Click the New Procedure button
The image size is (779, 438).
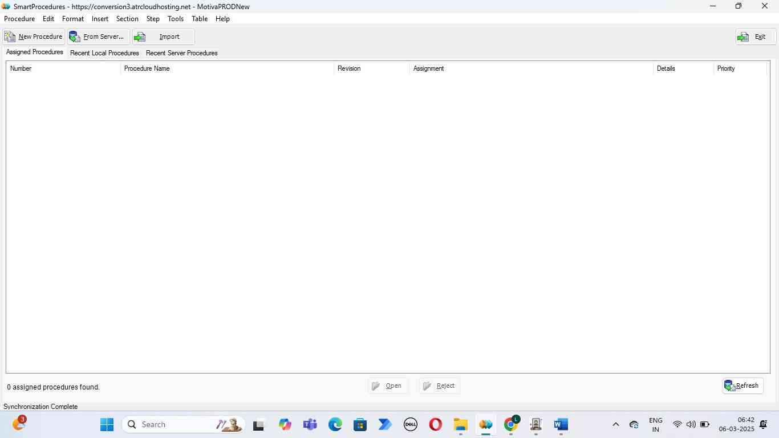pyautogui.click(x=34, y=36)
